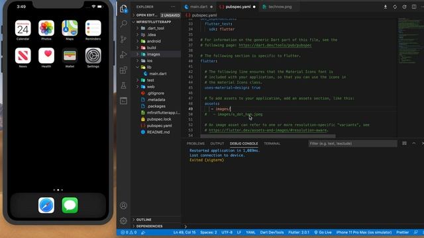The height and width of the screenshot is (238, 424).
Task: Open the News app in simulator
Action: pos(23,56)
